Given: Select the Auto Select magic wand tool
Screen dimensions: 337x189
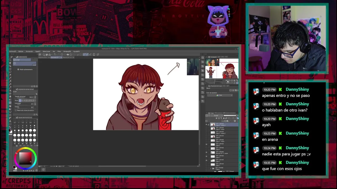Looking at the screenshot, I should 10,75.
